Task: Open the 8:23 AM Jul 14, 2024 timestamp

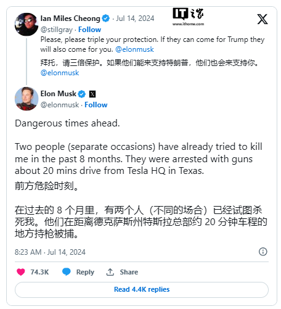Action: pos(50,252)
